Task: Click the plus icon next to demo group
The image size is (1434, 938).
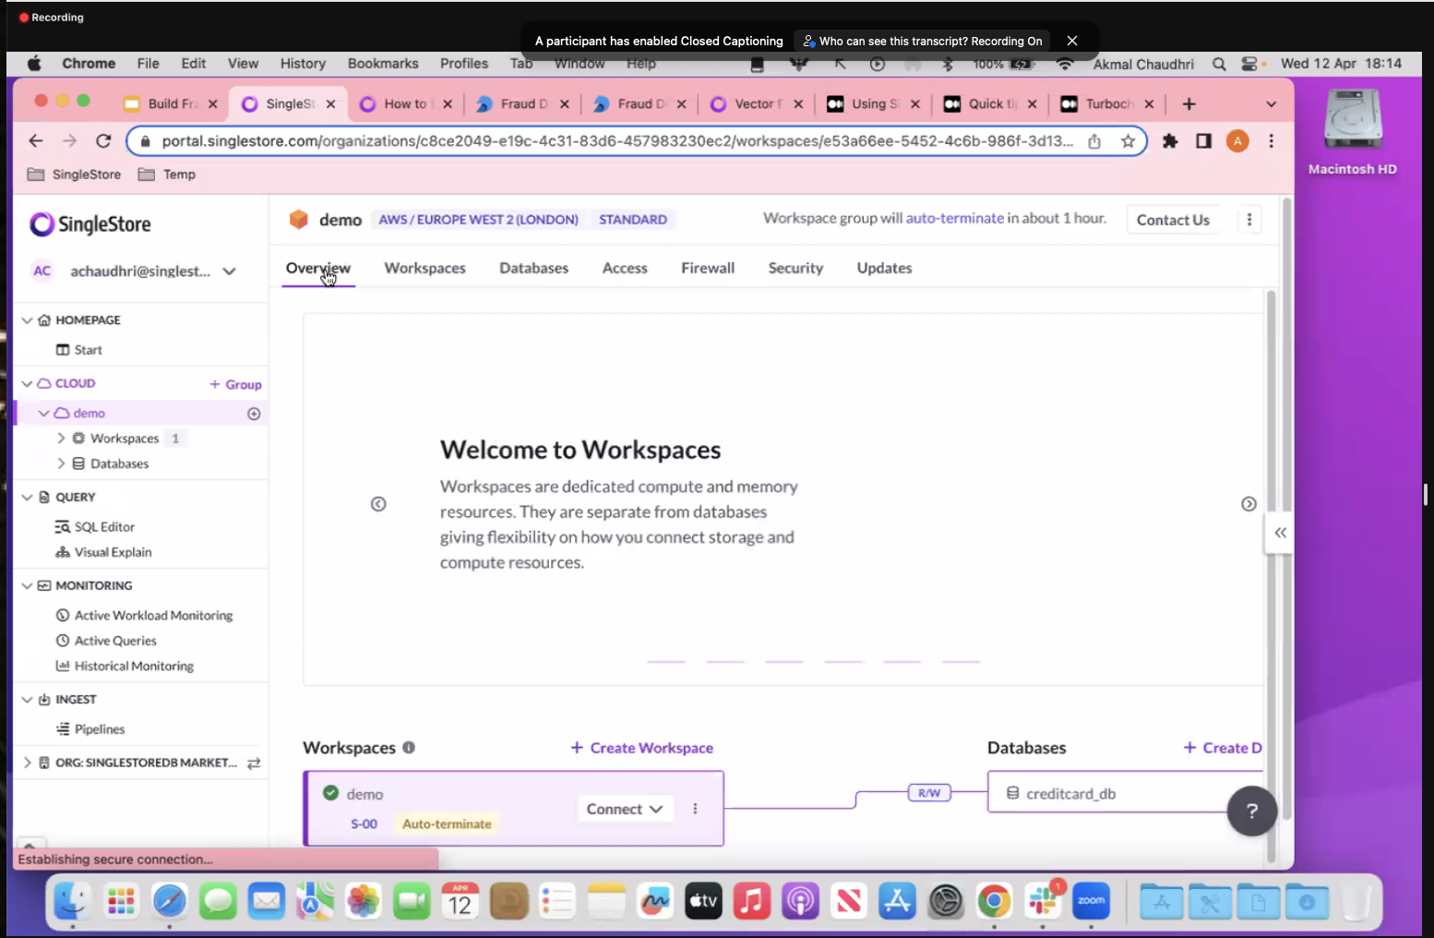Action: pyautogui.click(x=254, y=414)
